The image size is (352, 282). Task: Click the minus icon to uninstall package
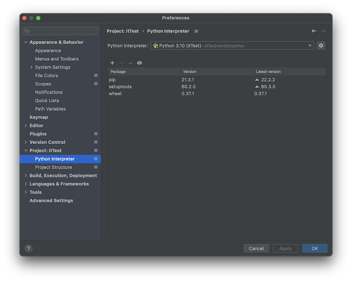pos(121,63)
